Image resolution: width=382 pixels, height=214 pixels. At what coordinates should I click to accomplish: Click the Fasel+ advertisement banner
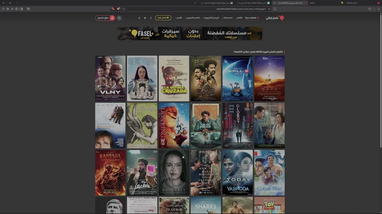190,34
